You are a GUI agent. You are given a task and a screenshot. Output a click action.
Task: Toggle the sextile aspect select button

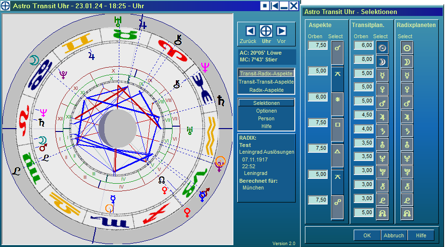click(x=338, y=104)
